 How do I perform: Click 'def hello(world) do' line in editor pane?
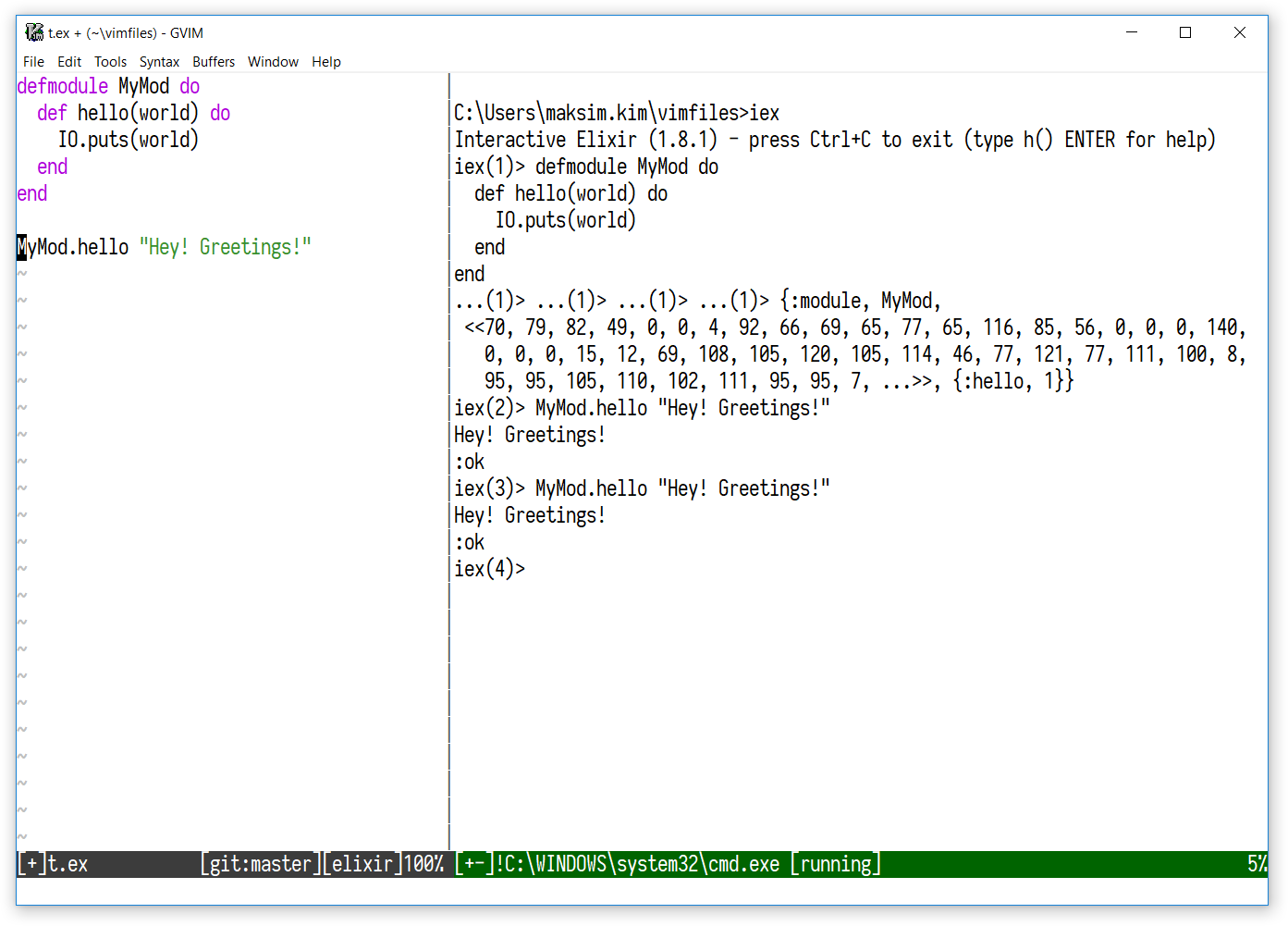tap(133, 113)
